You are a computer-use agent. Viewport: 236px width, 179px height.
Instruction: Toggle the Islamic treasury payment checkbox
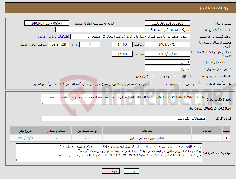point(150,83)
